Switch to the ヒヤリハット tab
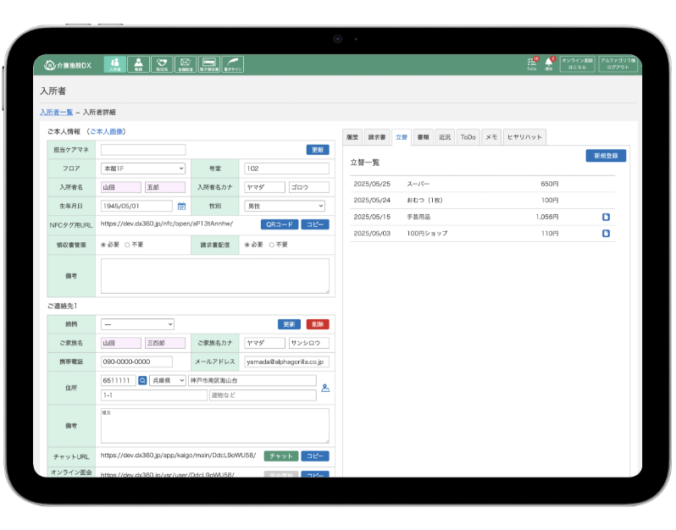676x530 pixels. tap(524, 136)
